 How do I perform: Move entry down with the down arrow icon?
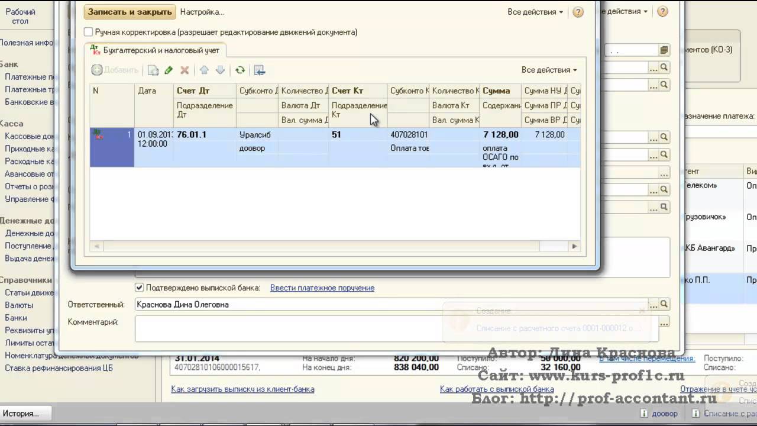[x=220, y=70]
